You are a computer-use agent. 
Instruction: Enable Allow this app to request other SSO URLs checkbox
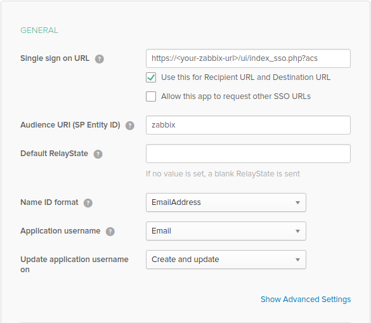click(151, 96)
